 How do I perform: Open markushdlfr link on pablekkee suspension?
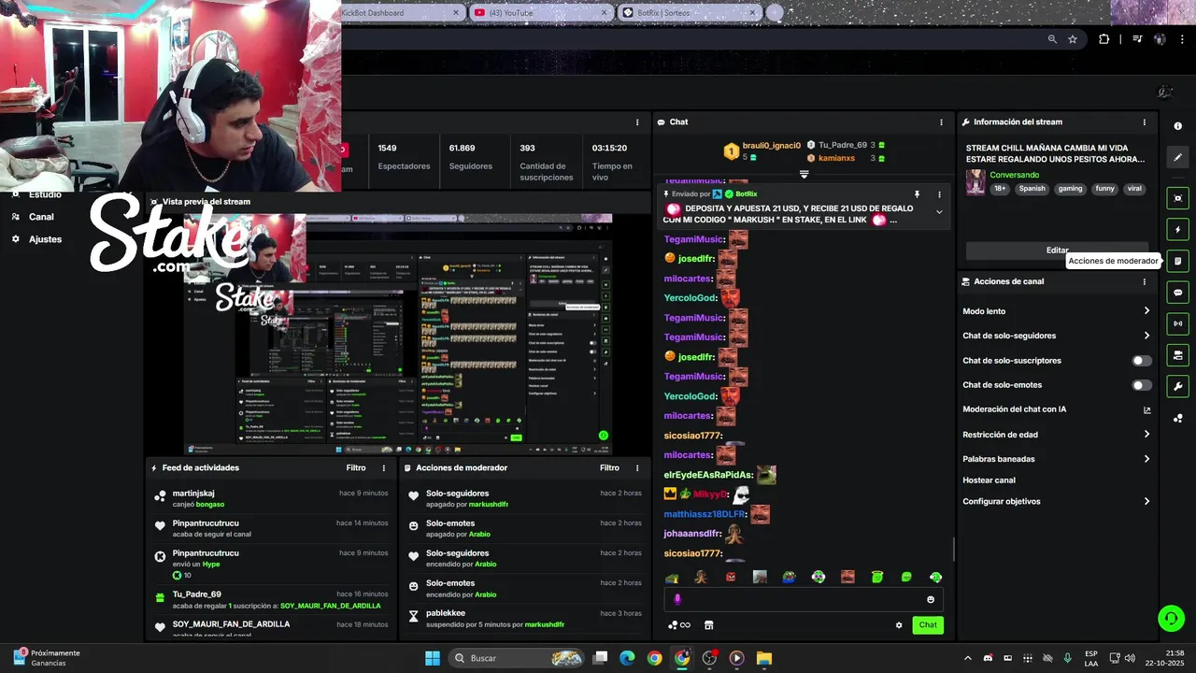pyautogui.click(x=544, y=624)
